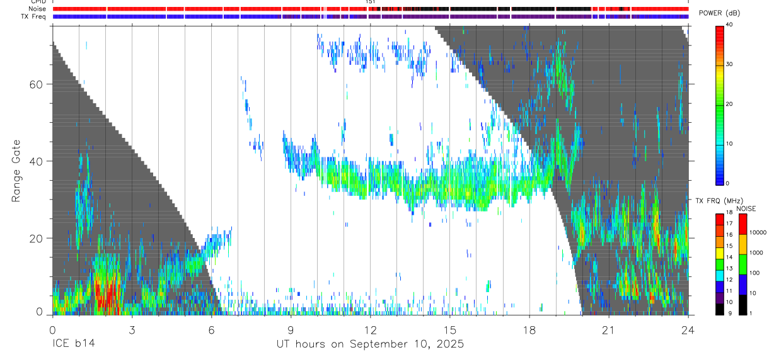The height and width of the screenshot is (357, 774).
Task: Click the 6 tick on UT hours axis
Action: pos(211,330)
